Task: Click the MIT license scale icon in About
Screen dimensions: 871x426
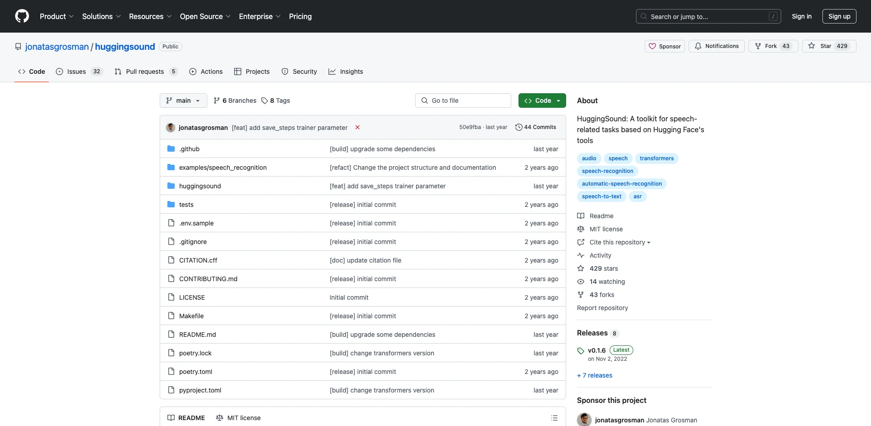Action: coord(581,229)
